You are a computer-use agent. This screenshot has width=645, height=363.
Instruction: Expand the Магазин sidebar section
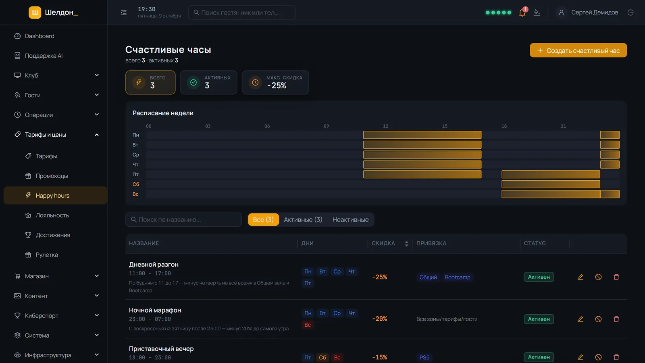point(56,276)
